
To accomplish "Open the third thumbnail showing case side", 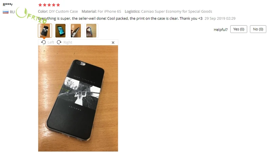I will coord(76,31).
